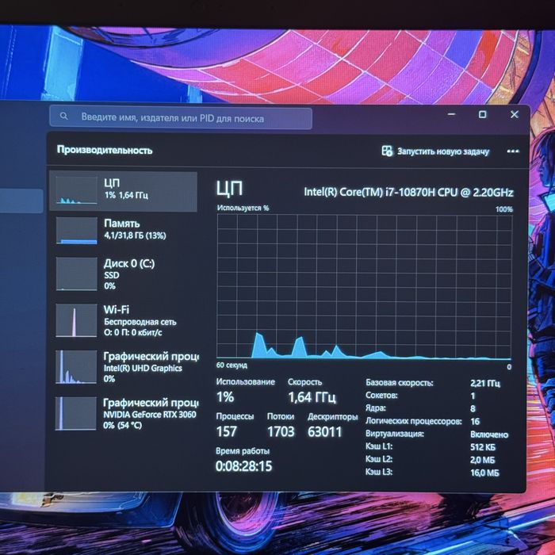Click the Память mini usage graph thumbnail
Image resolution: width=555 pixels, height=555 pixels.
[76, 231]
